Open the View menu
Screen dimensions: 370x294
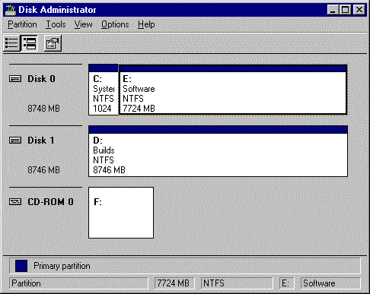point(83,24)
